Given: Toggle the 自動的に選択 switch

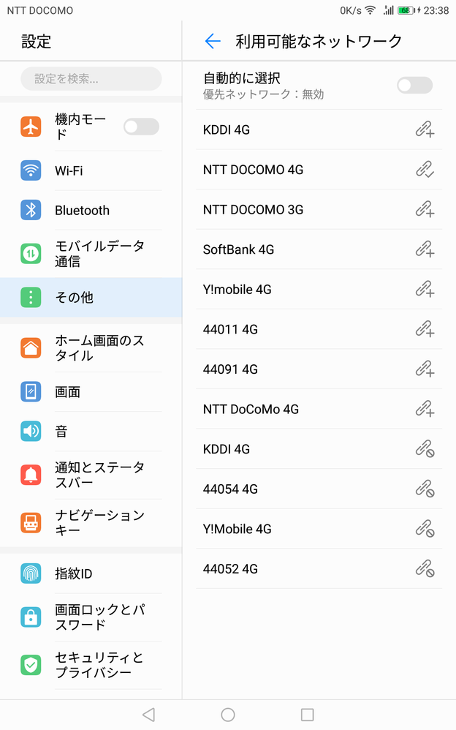Looking at the screenshot, I should point(414,85).
